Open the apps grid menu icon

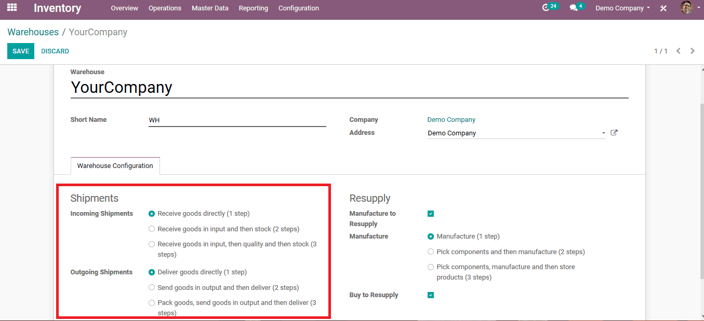coord(12,8)
